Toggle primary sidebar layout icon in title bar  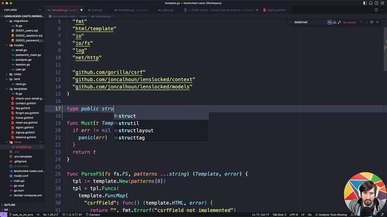[x=365, y=3]
